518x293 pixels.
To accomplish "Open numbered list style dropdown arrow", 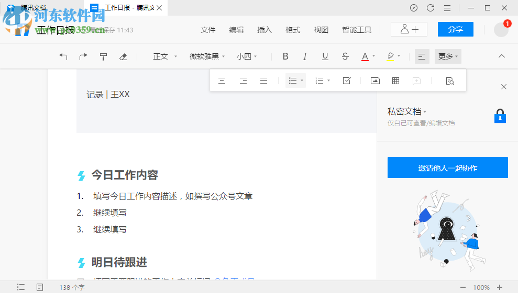I will (329, 80).
